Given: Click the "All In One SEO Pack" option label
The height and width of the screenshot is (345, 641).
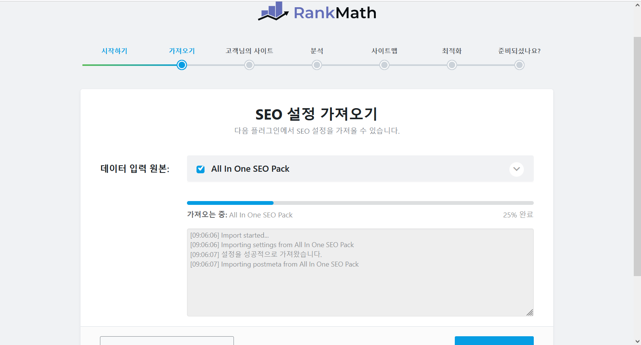Looking at the screenshot, I should (x=250, y=169).
